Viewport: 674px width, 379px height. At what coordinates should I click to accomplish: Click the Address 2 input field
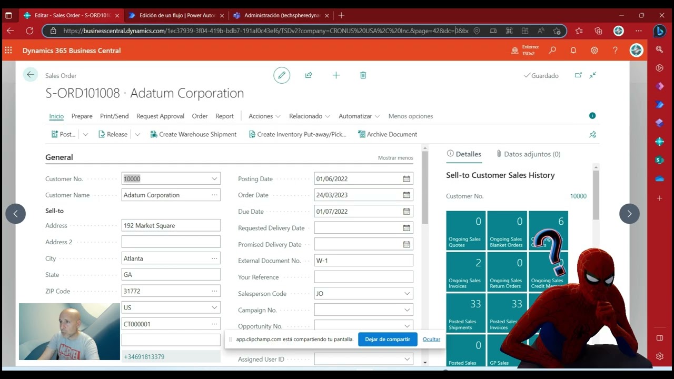pos(171,242)
